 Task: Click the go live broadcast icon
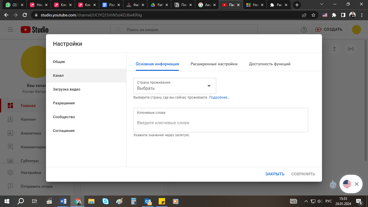click(351, 49)
